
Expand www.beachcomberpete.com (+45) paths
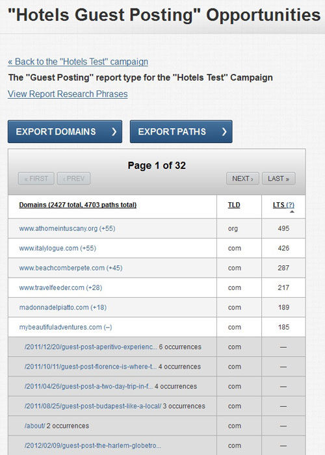point(70,268)
